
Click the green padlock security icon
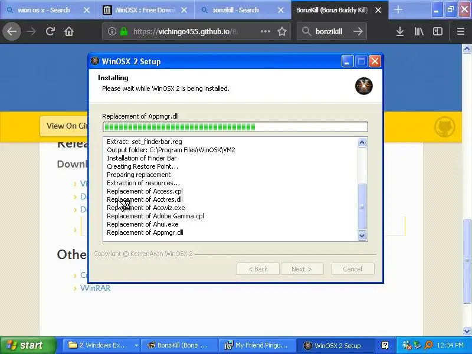[x=124, y=31]
